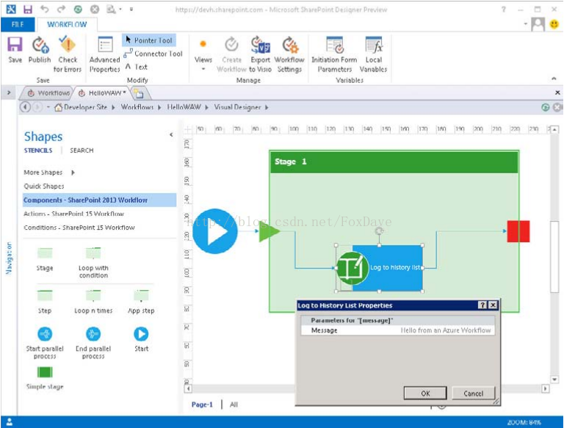Screen dimensions: 564x428
Task: Publish the workflow
Action: click(x=40, y=50)
